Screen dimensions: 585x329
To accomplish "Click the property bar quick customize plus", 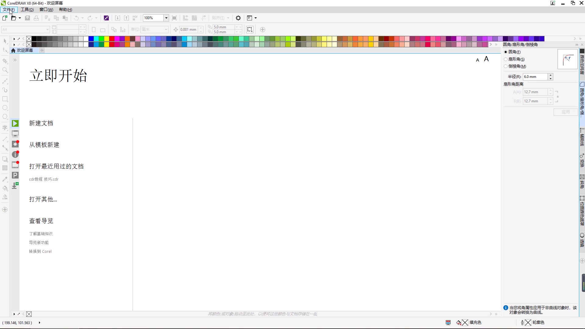I will pos(263,30).
